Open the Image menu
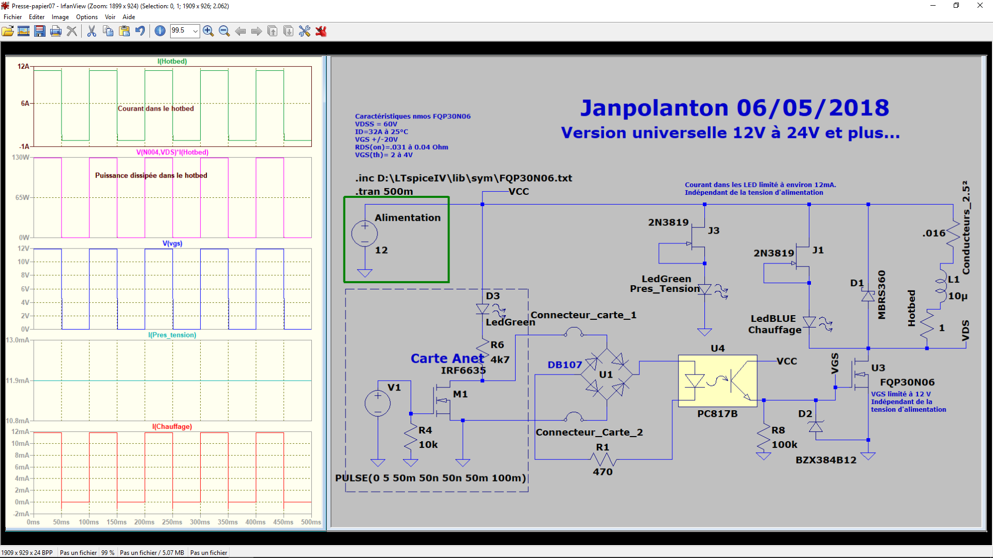Screen dimensions: 993x558 (60, 17)
